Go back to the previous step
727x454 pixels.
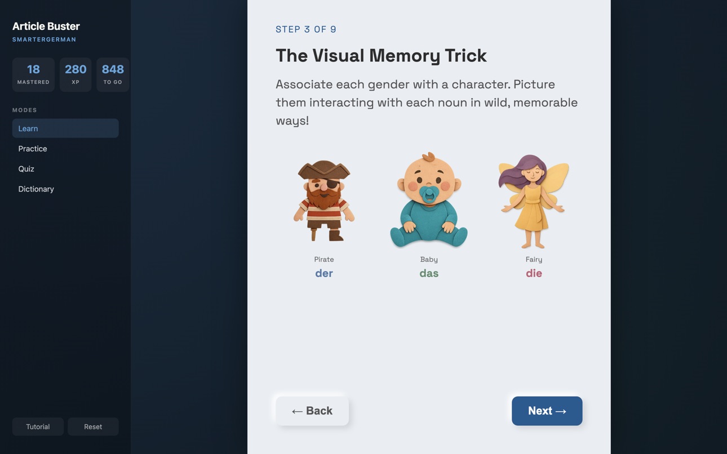click(312, 411)
